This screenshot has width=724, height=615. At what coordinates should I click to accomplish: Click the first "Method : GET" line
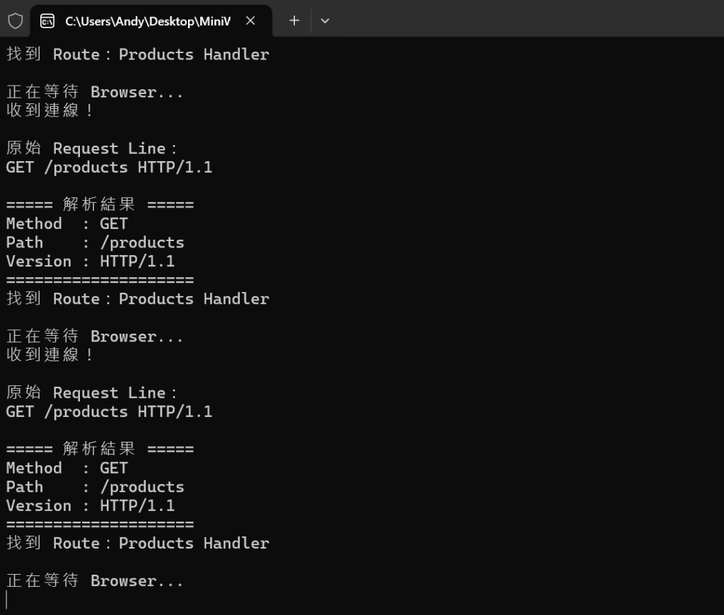[x=67, y=223]
